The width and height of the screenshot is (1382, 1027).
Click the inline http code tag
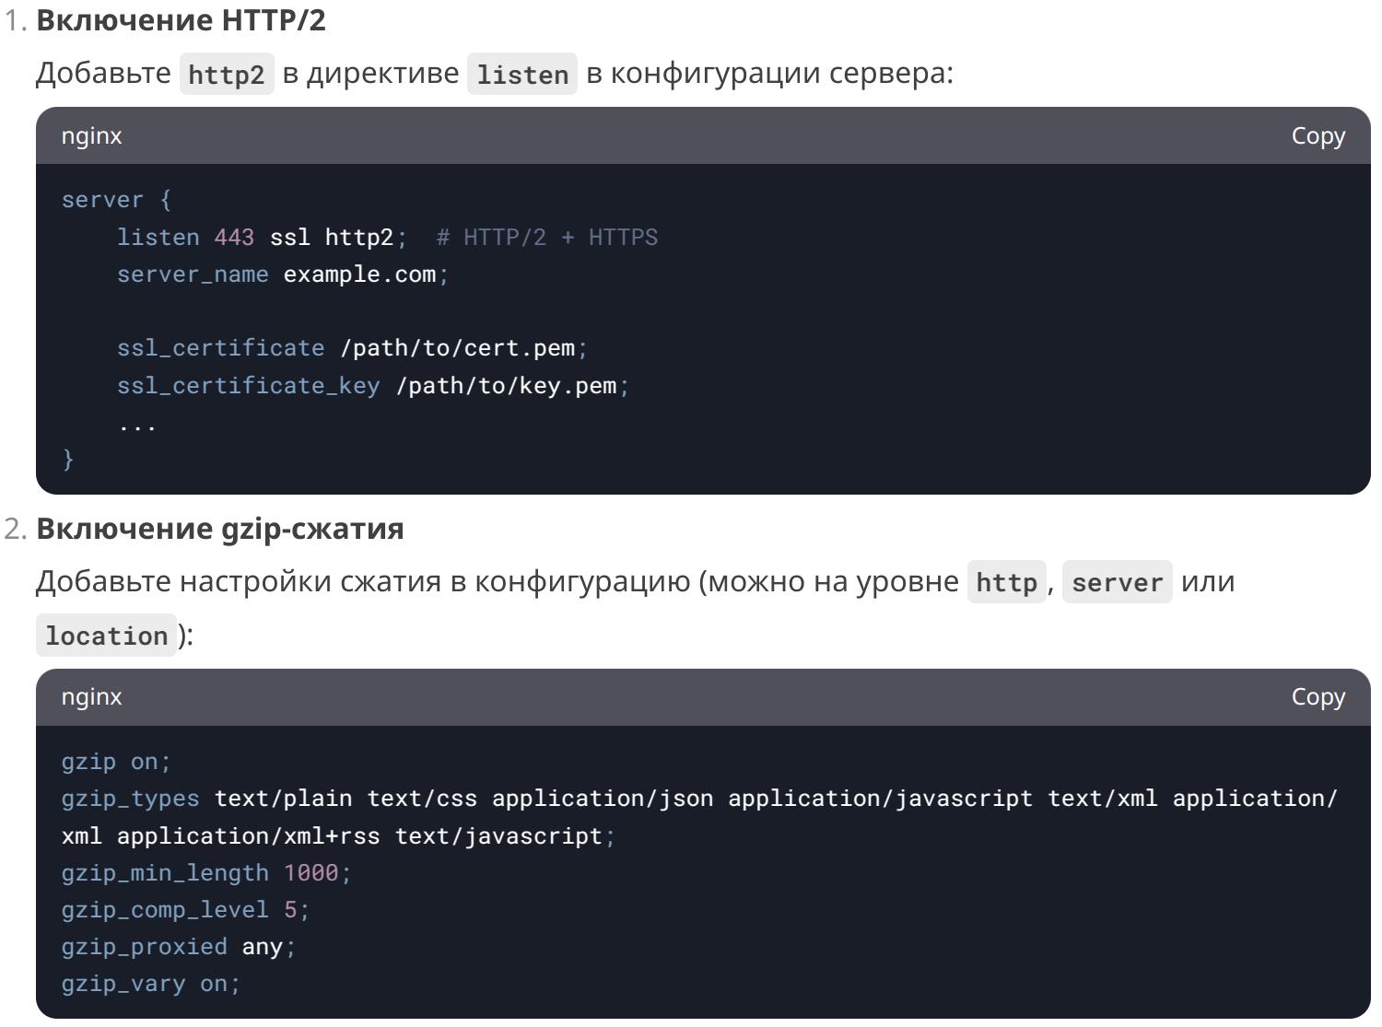[x=1006, y=582]
